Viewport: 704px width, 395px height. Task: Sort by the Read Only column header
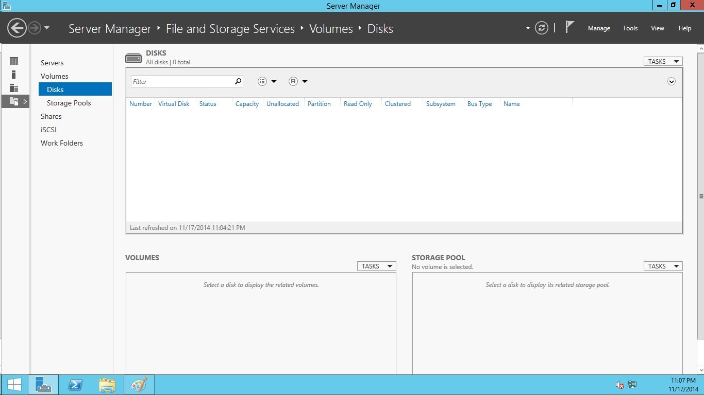(x=358, y=104)
